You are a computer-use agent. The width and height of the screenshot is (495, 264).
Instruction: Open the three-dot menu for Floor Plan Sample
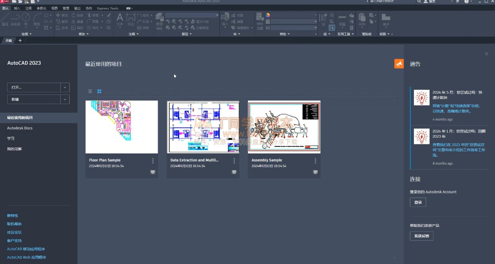pos(153,161)
